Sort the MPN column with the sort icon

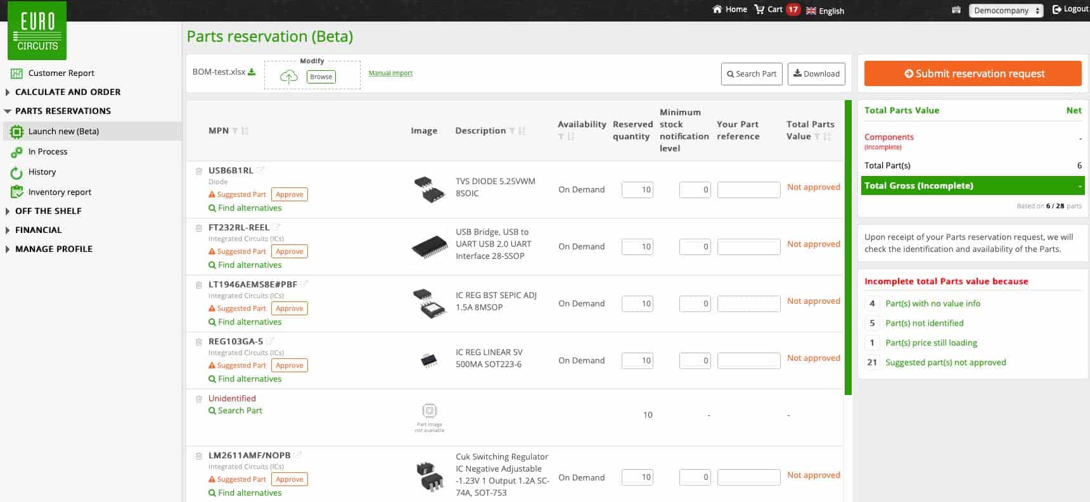[245, 131]
